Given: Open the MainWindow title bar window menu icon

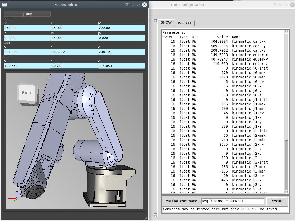Looking at the screenshot, I should coord(4,5).
